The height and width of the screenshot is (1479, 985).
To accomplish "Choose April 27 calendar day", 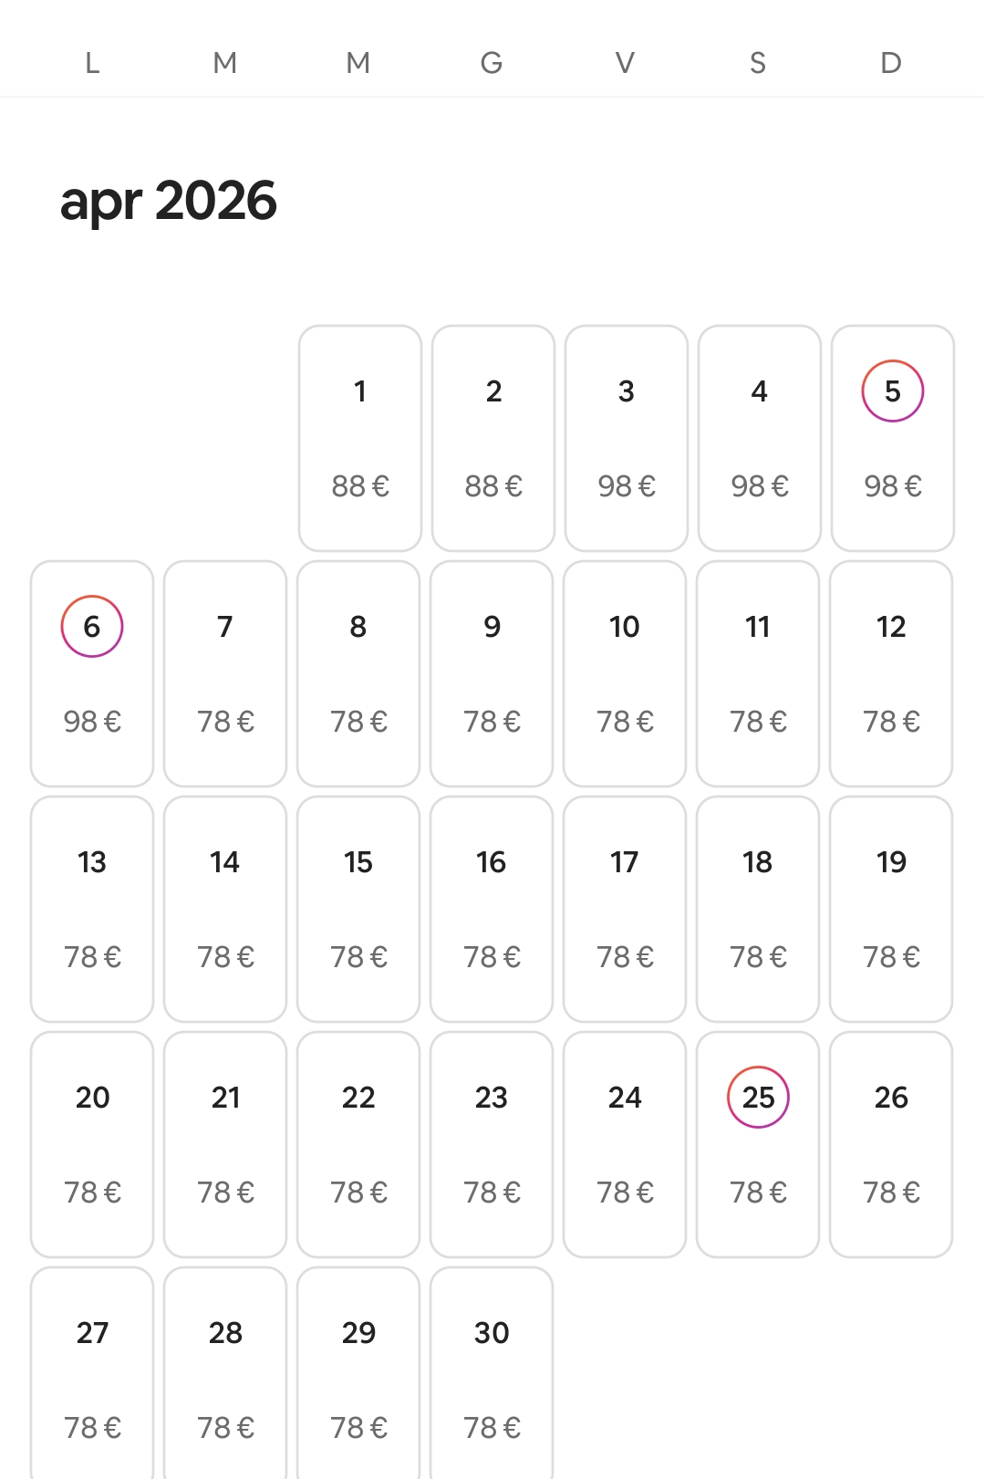I will (x=92, y=1373).
